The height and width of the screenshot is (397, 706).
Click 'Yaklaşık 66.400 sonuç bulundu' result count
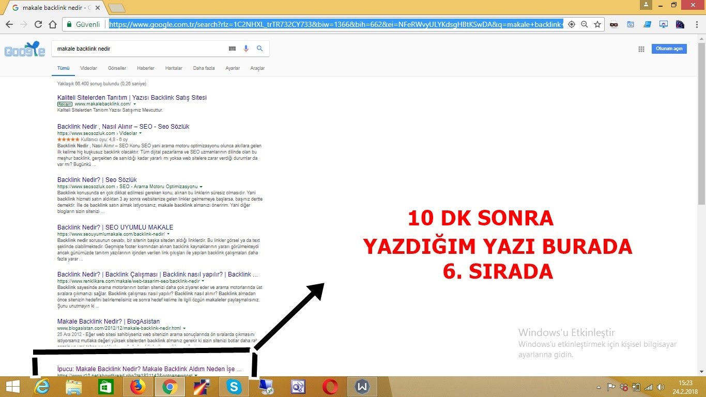pos(102,83)
